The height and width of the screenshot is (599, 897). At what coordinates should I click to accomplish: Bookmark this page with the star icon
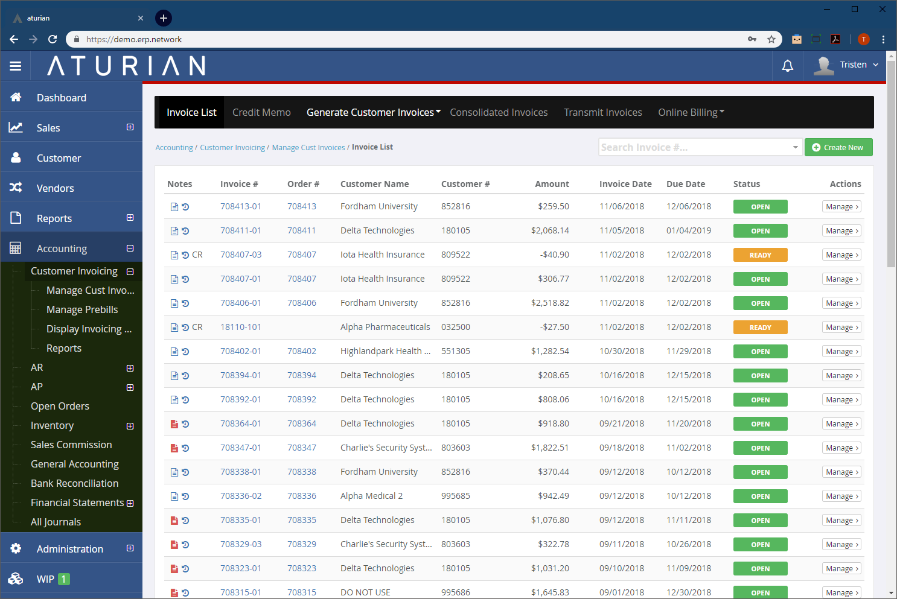tap(771, 39)
